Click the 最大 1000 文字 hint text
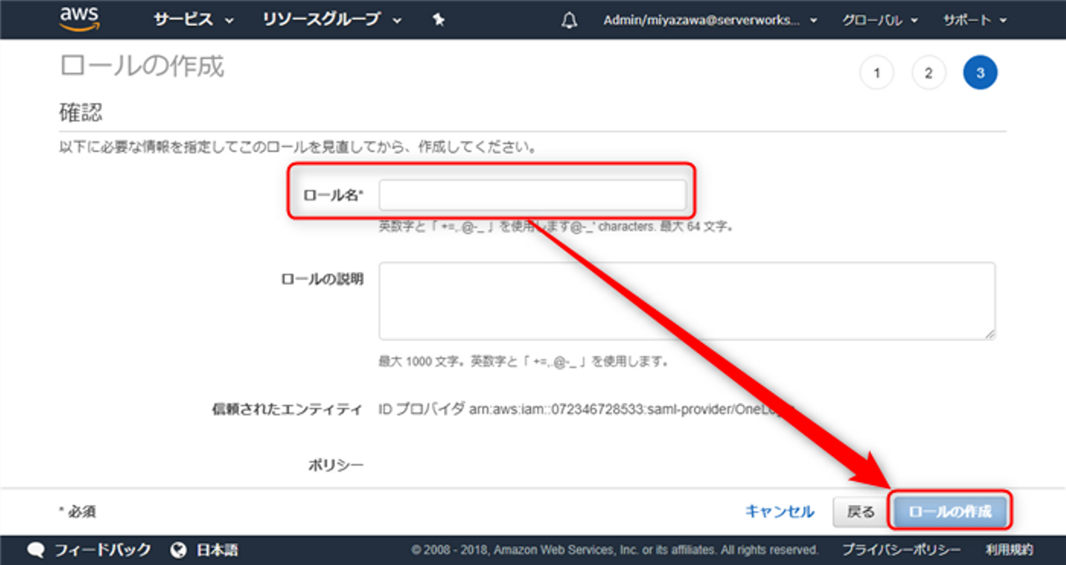The width and height of the screenshot is (1066, 565). 524,362
